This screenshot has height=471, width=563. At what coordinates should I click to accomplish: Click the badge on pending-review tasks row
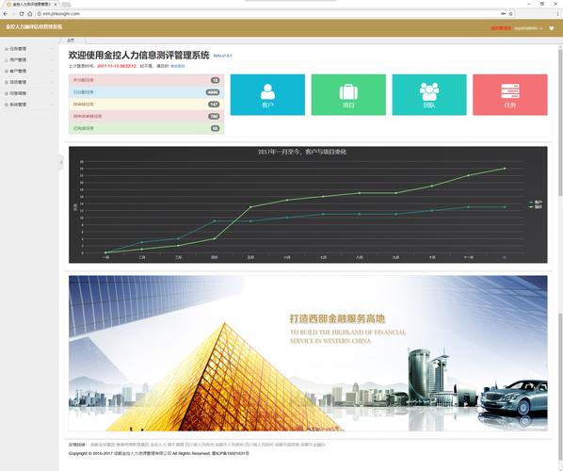tap(214, 105)
